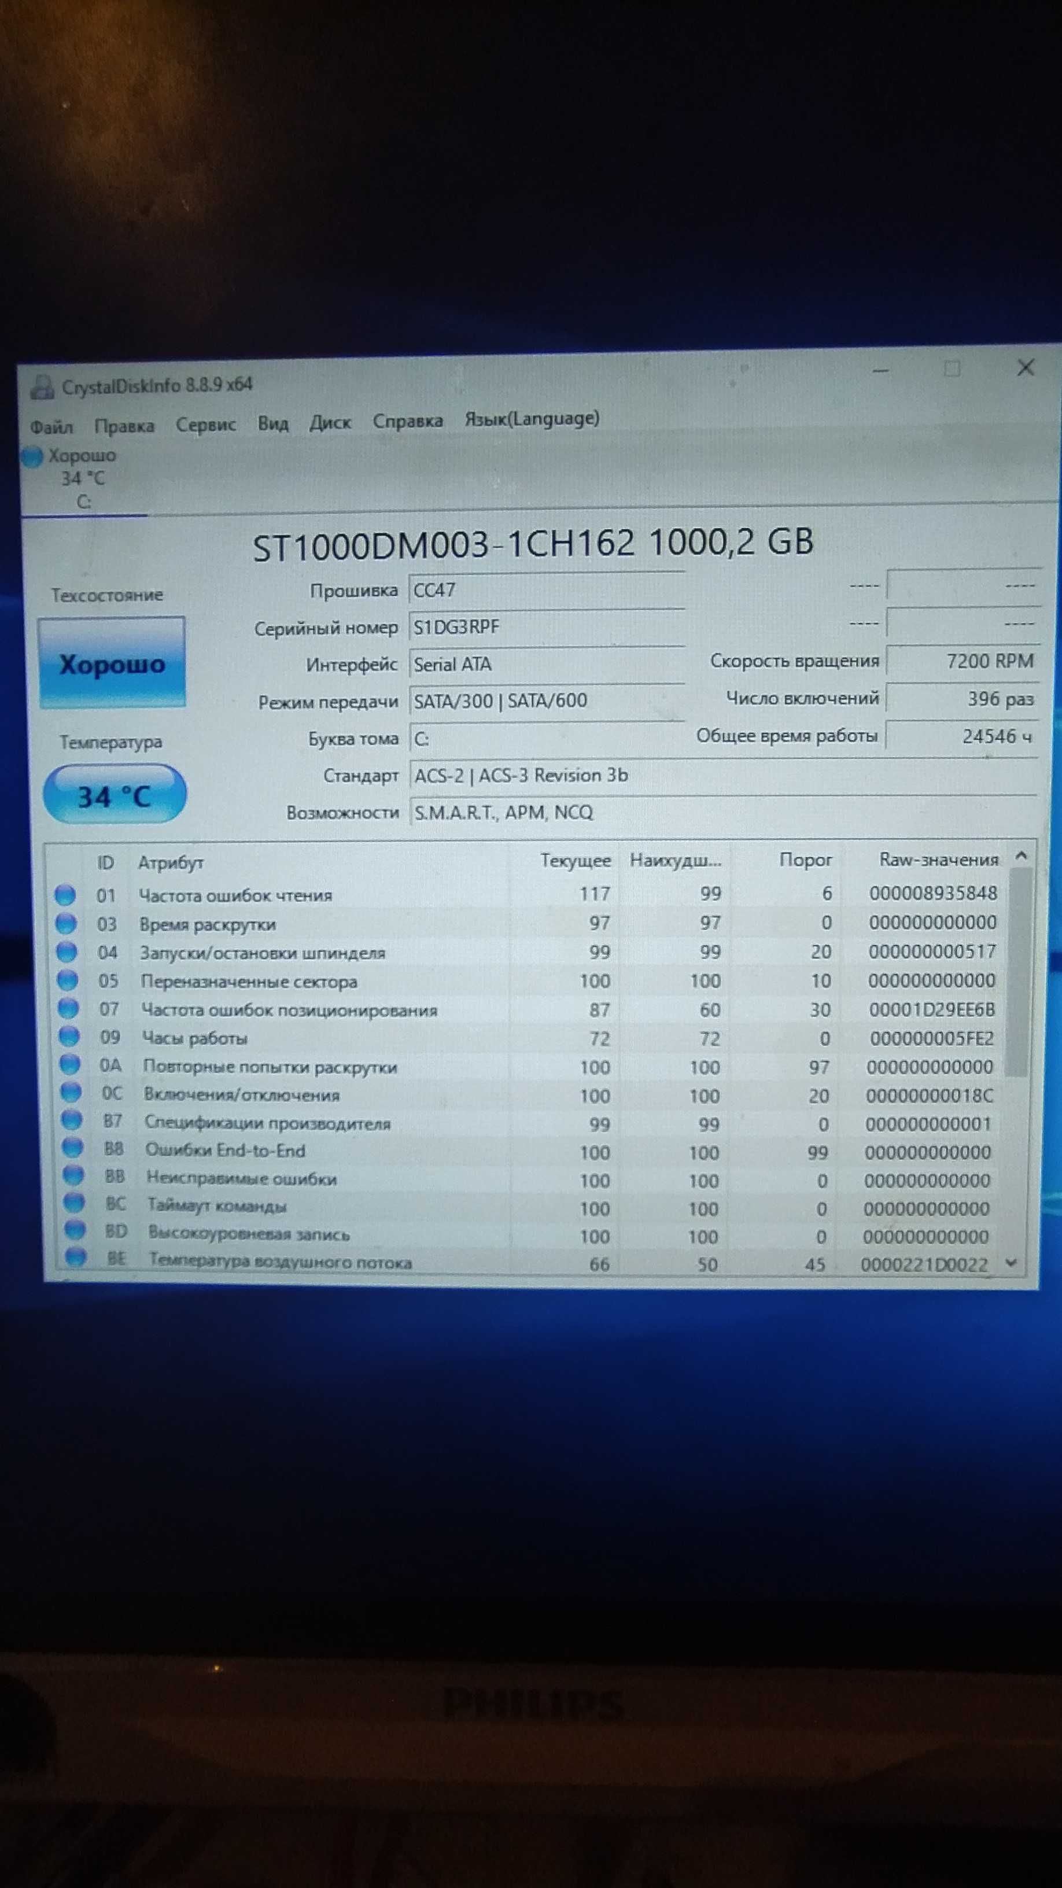Image resolution: width=1062 pixels, height=1888 pixels.
Task: Click status dot for Спецификации производителя
Action: (x=71, y=1120)
